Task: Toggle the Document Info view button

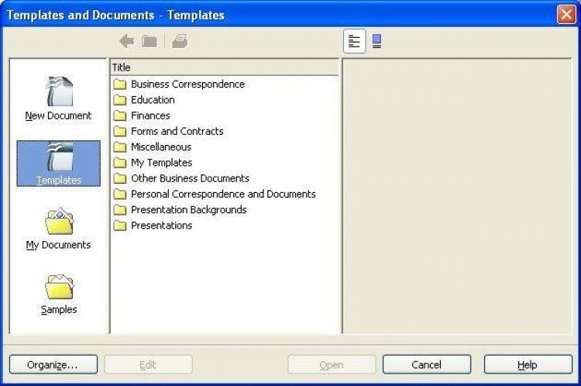Action: pyautogui.click(x=355, y=42)
